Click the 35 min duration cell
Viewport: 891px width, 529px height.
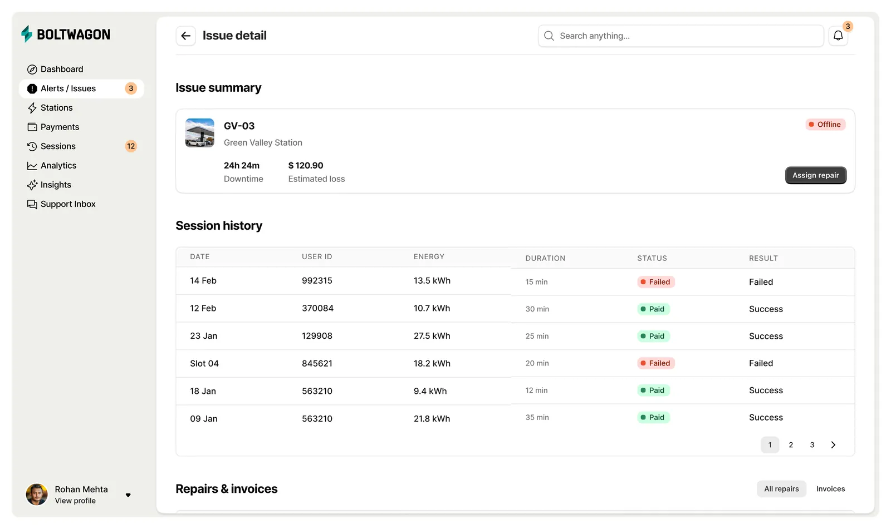point(537,418)
